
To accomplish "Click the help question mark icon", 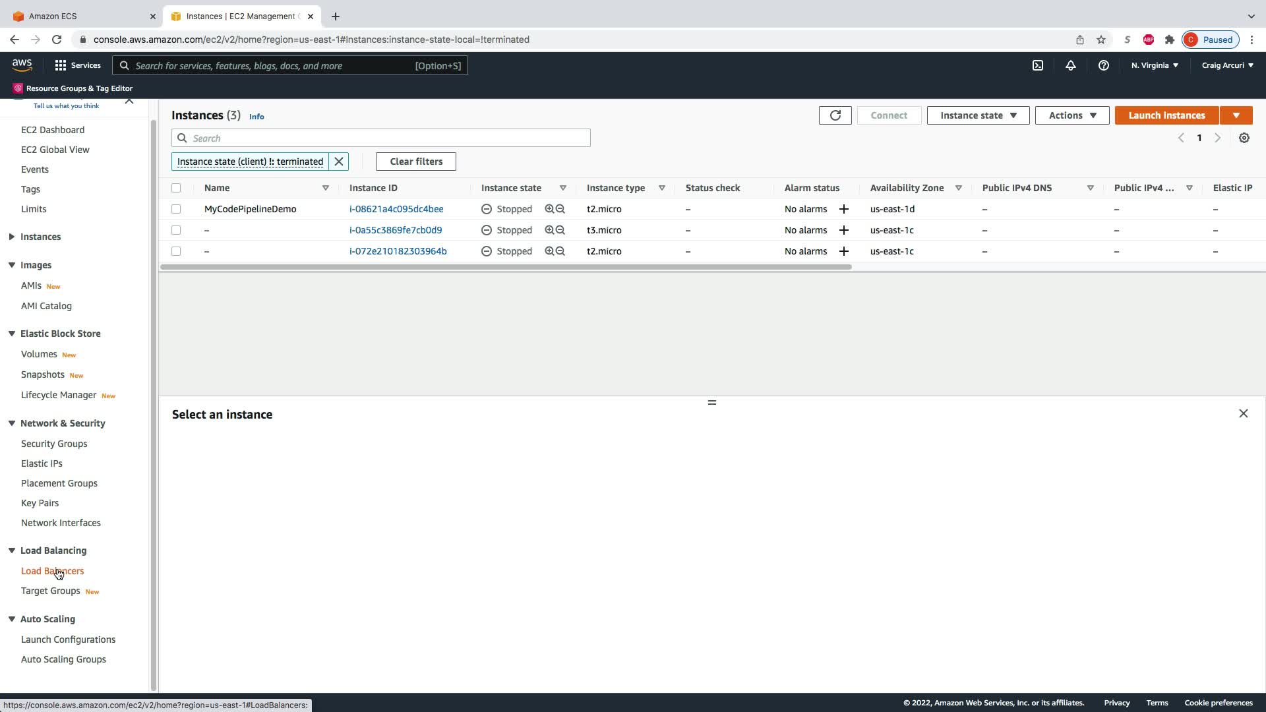I will (1103, 65).
